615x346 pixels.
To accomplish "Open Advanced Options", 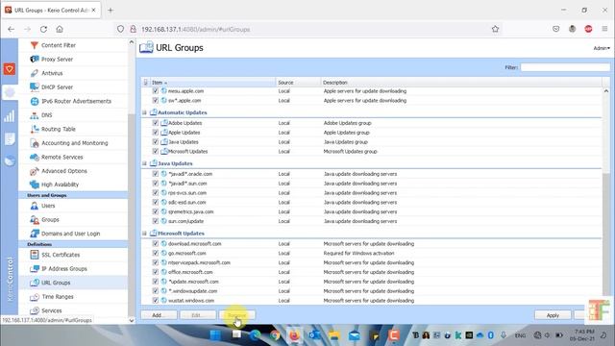I will coord(64,171).
